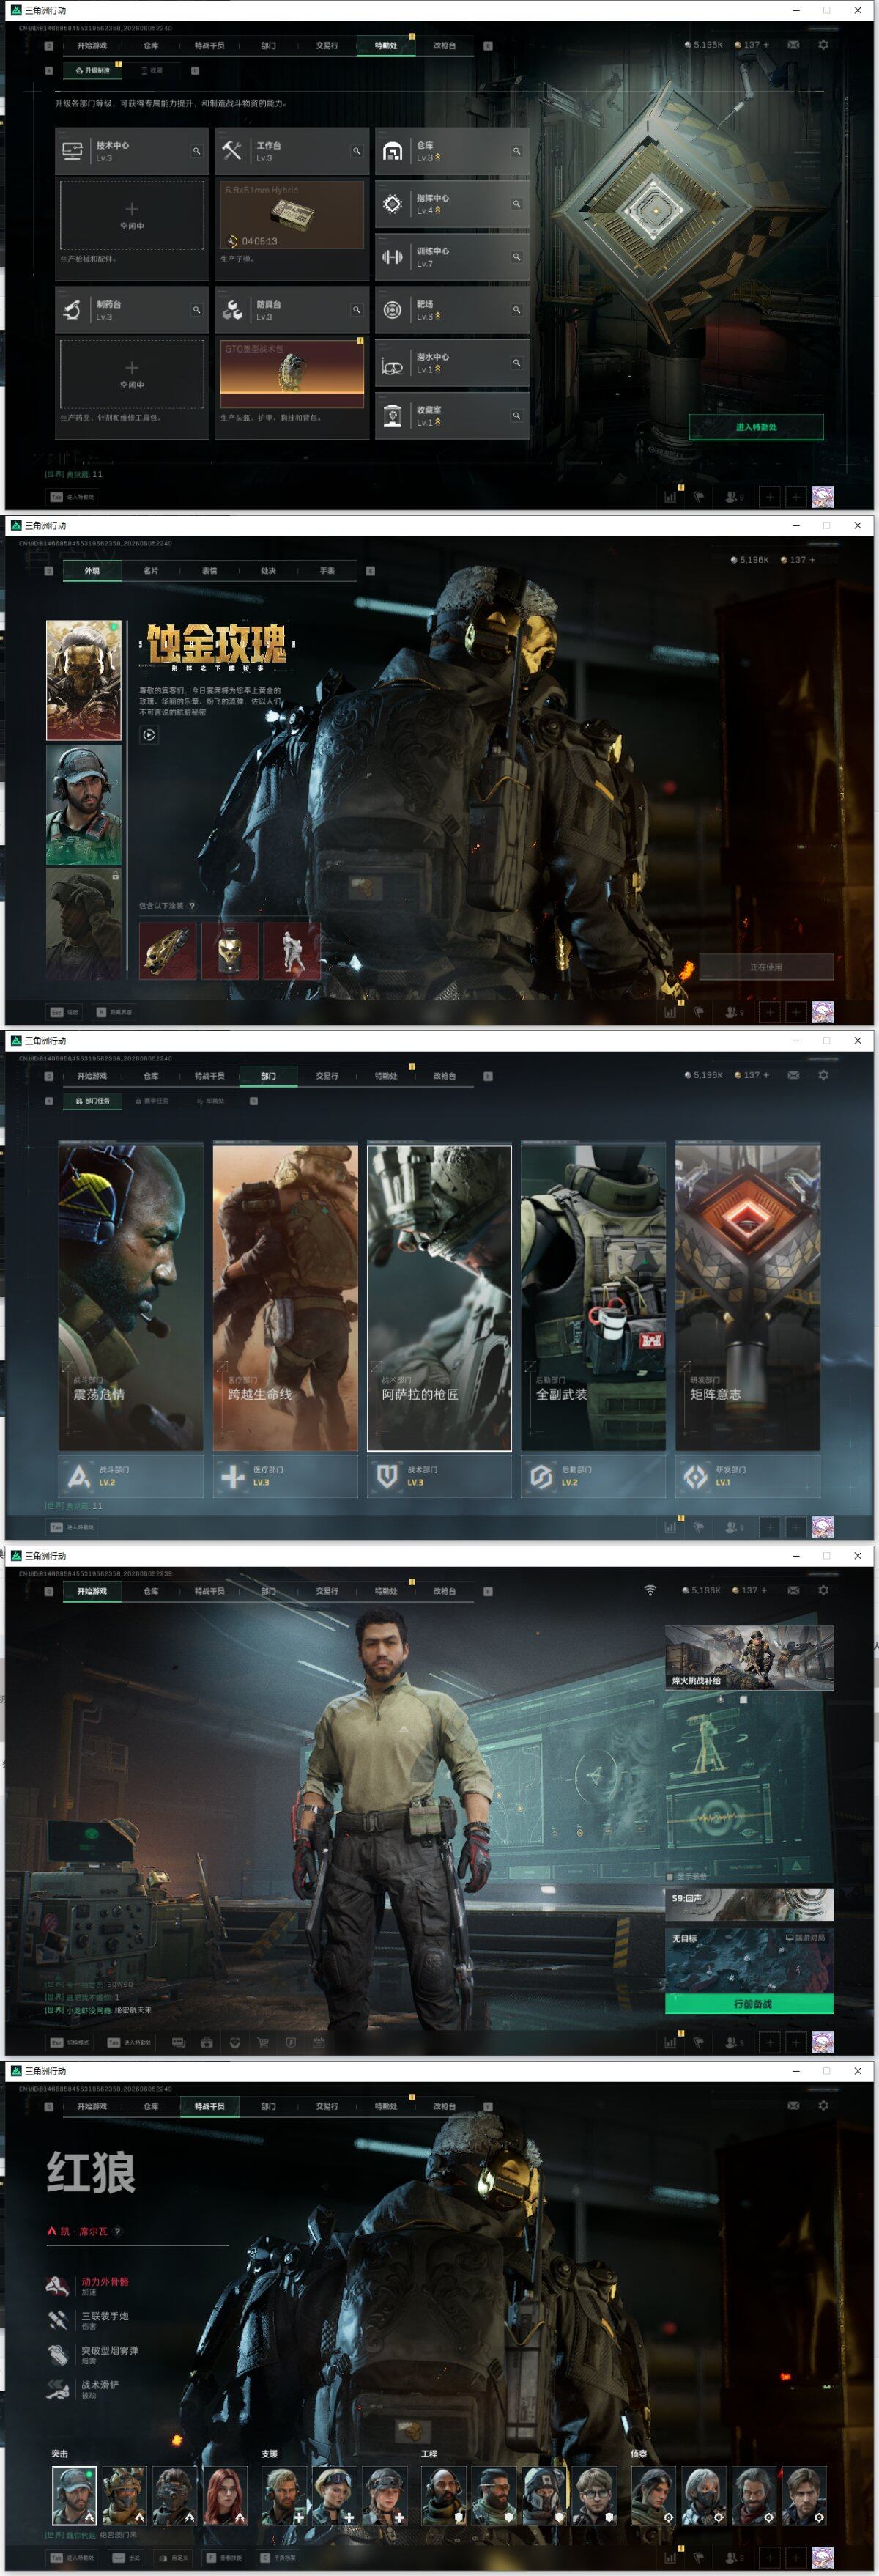Click the 训练中心 dumbbell icon
The width and height of the screenshot is (879, 2576).
click(392, 257)
